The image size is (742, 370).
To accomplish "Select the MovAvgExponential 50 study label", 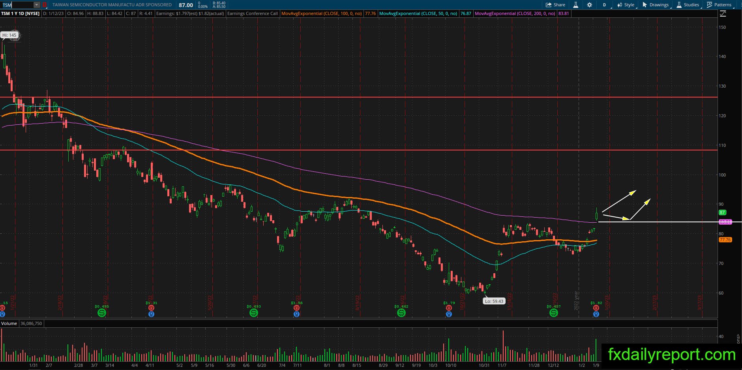I will (418, 13).
